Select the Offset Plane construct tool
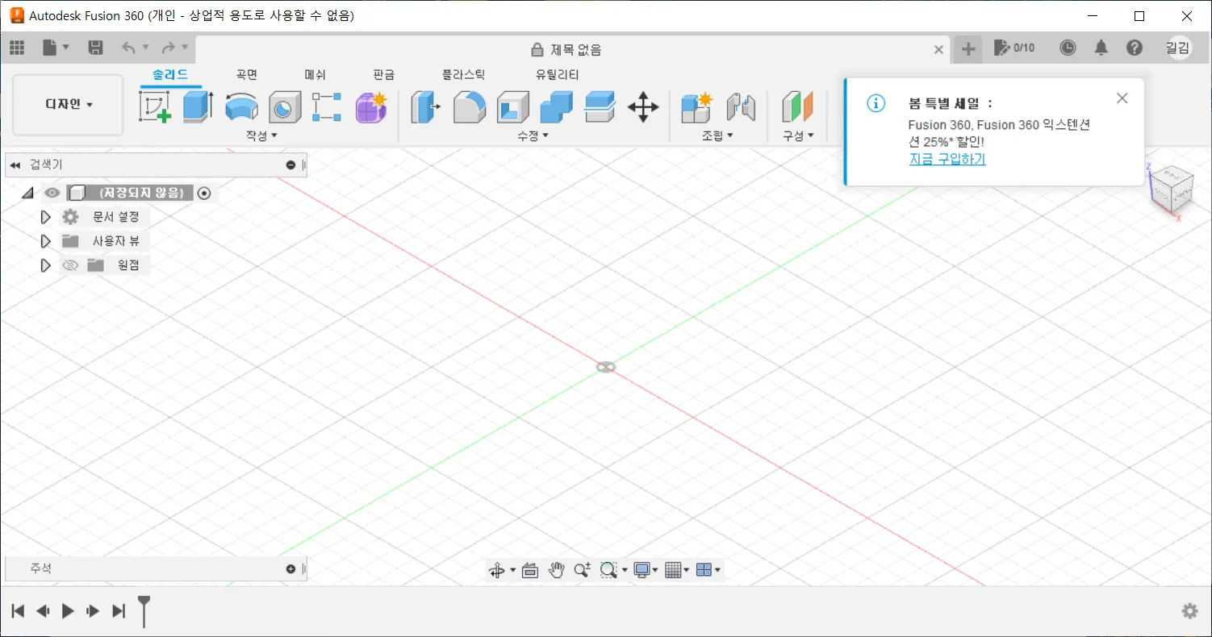1212x637 pixels. coord(798,106)
